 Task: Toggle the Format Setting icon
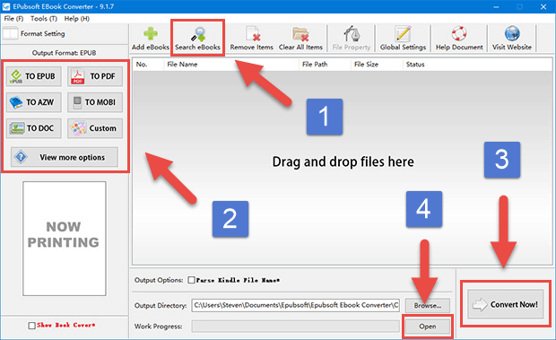10,34
